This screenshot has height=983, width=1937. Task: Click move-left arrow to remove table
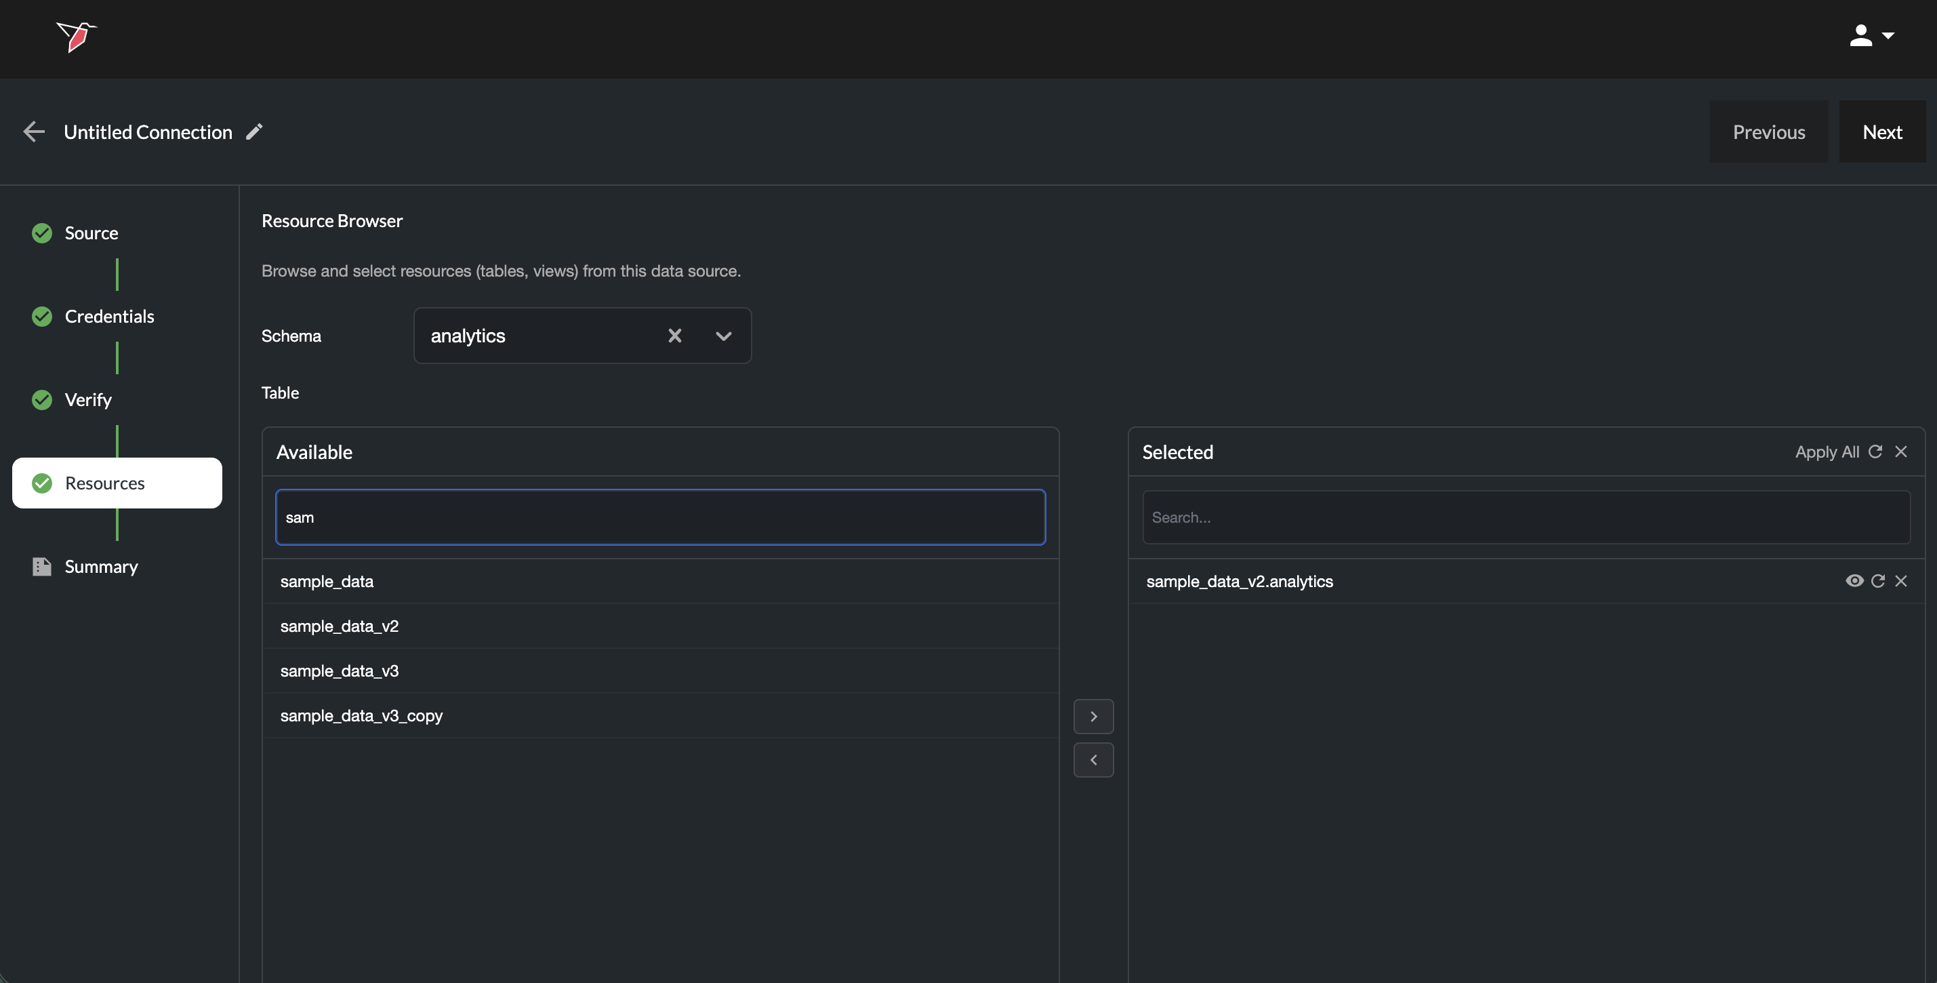[1093, 760]
